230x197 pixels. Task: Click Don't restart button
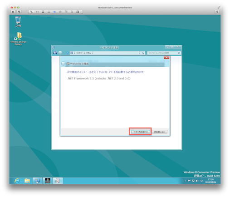pyautogui.click(x=160, y=132)
